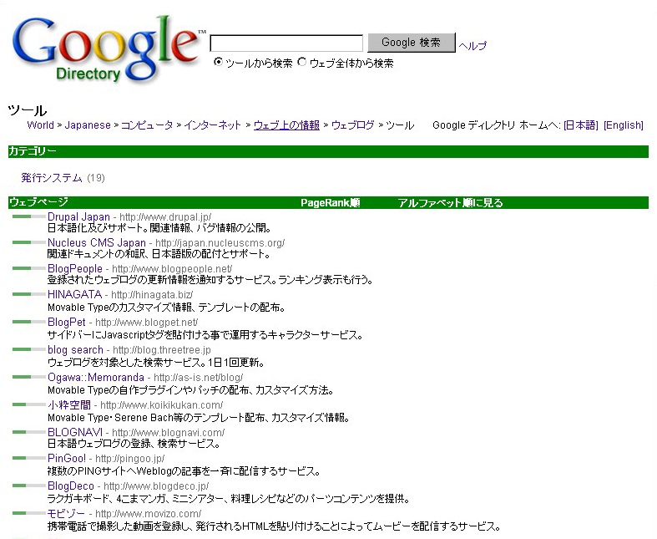The image size is (657, 539).
Task: Open the インターネット breadcrumb link
Action: click(212, 125)
